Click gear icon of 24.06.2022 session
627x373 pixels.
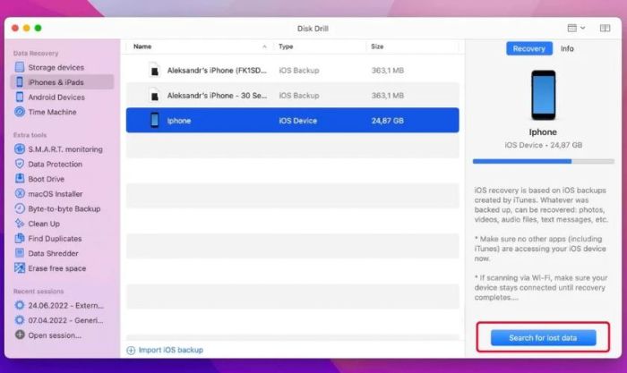[20, 306]
